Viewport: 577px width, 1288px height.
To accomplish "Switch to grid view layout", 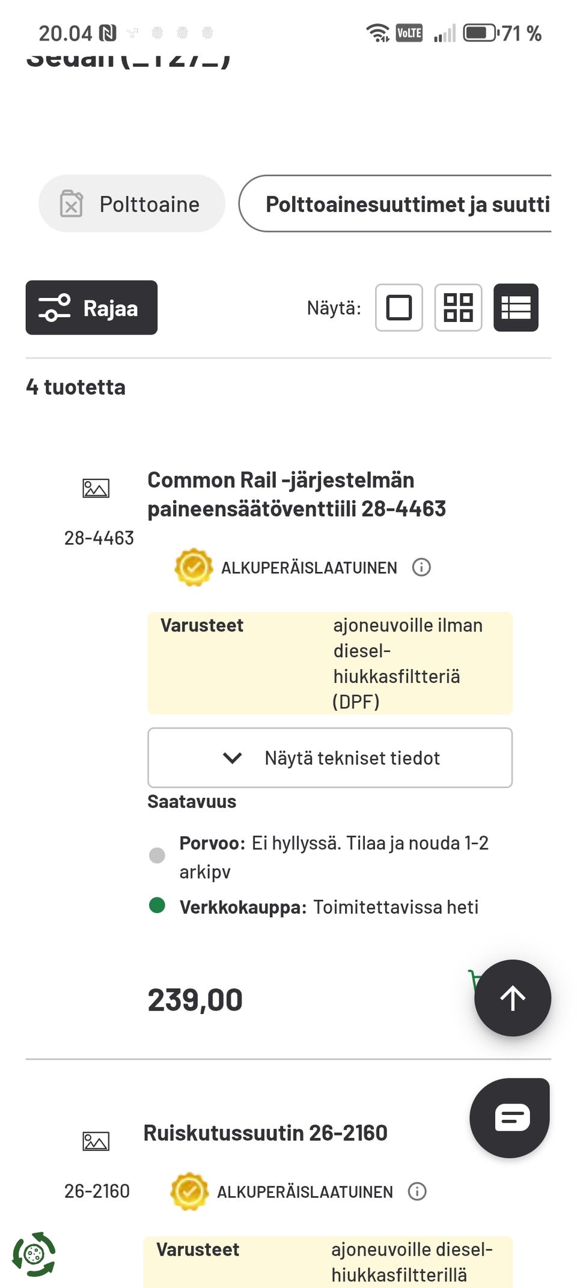I will coord(458,308).
